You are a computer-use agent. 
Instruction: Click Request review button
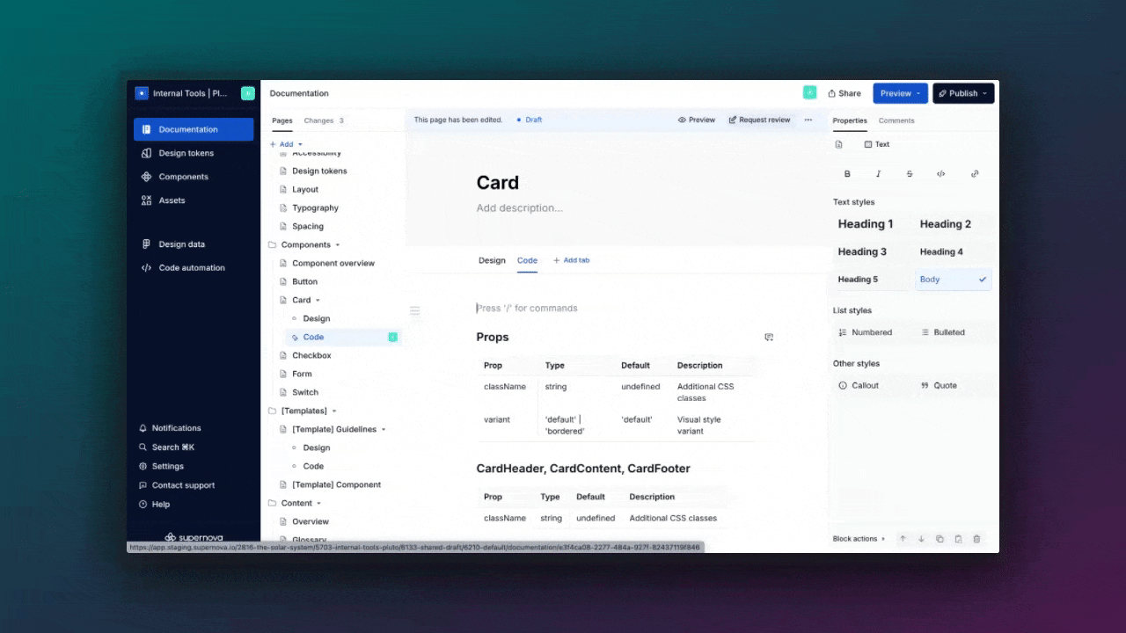pos(759,120)
